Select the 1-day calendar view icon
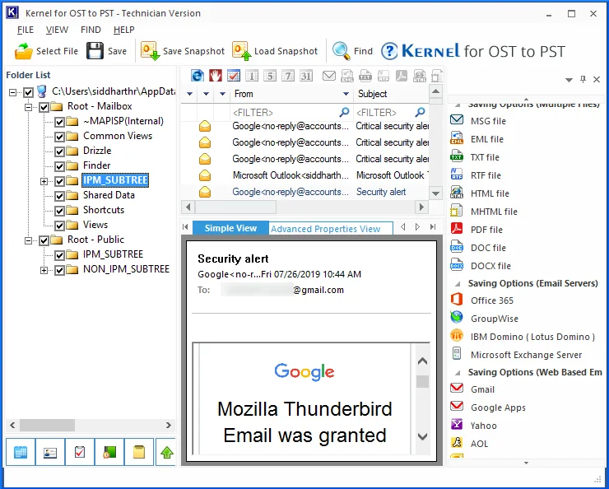This screenshot has height=489, width=609. tap(252, 76)
